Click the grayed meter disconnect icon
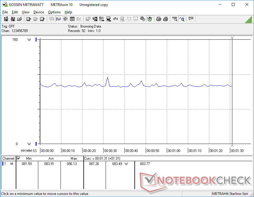 coord(36,19)
